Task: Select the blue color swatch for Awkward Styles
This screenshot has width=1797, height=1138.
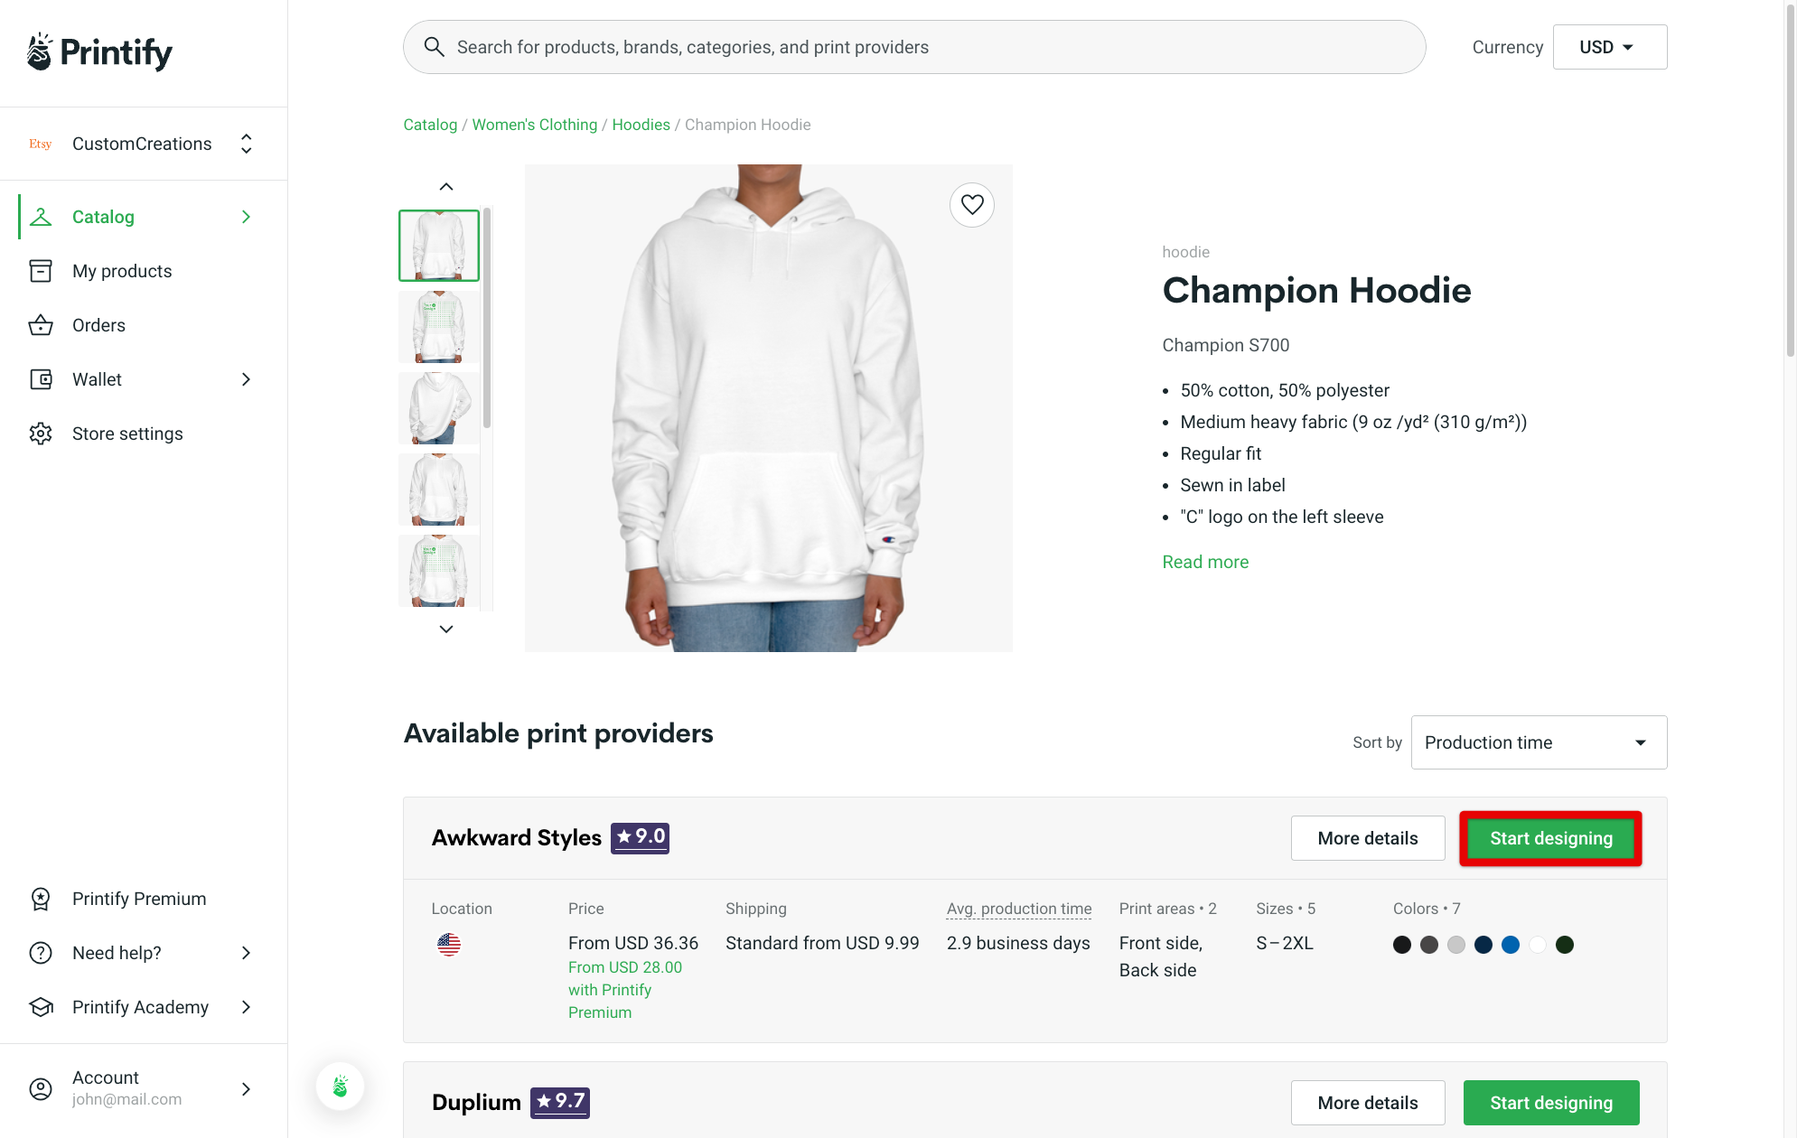Action: [1511, 944]
